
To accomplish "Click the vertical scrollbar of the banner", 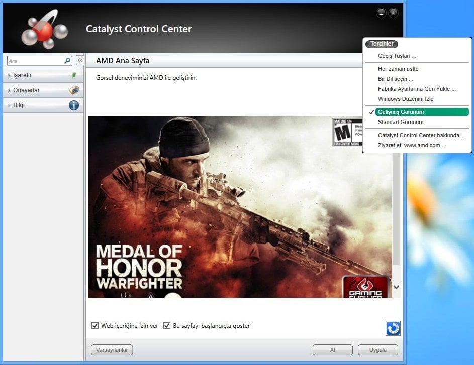I will coord(396,208).
